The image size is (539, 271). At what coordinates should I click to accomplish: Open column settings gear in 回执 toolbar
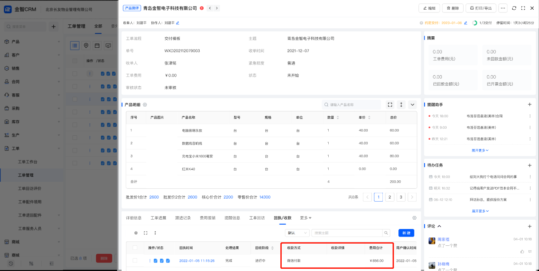click(x=136, y=233)
